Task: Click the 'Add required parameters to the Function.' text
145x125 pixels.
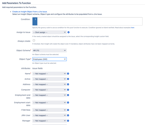Action: pos(19,7)
